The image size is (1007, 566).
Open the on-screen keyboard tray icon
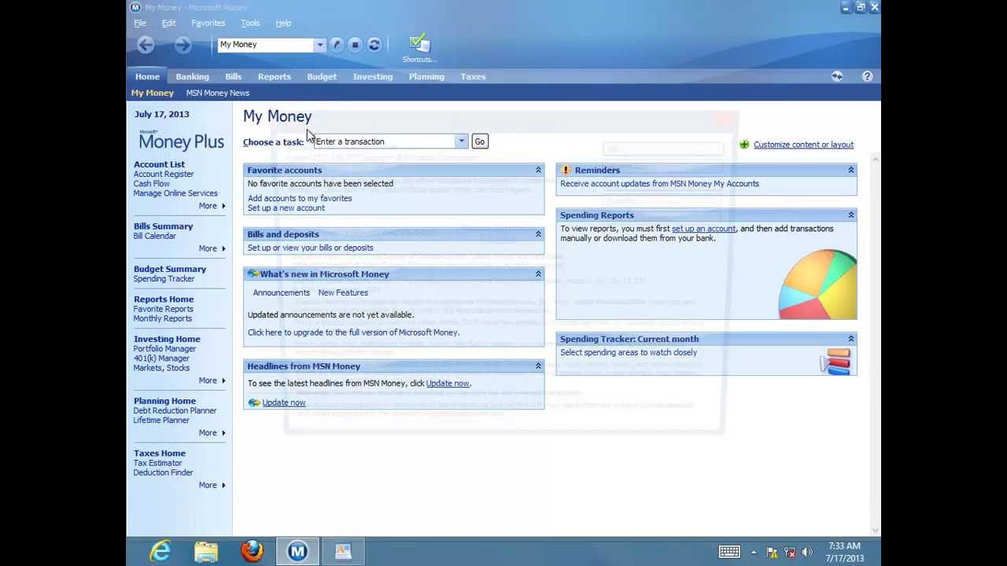[x=729, y=552]
